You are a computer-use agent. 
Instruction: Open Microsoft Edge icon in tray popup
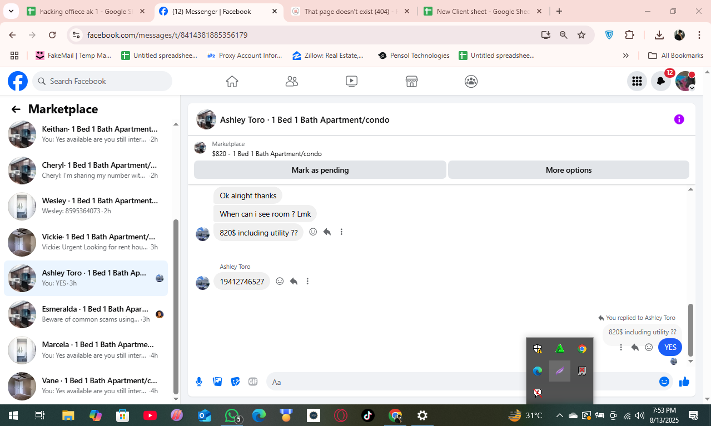click(x=538, y=371)
